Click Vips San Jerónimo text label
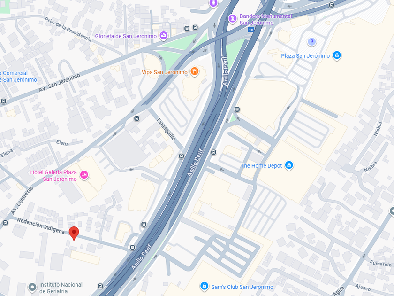394x296 pixels. pos(165,72)
